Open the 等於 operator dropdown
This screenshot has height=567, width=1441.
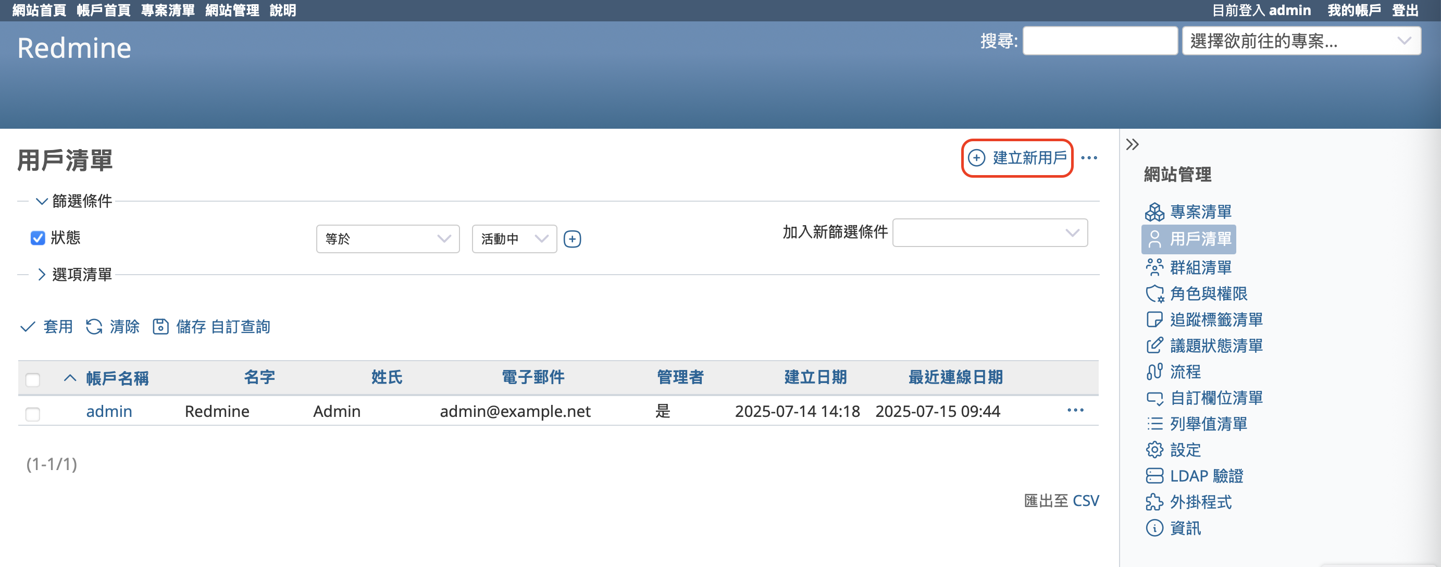[388, 239]
